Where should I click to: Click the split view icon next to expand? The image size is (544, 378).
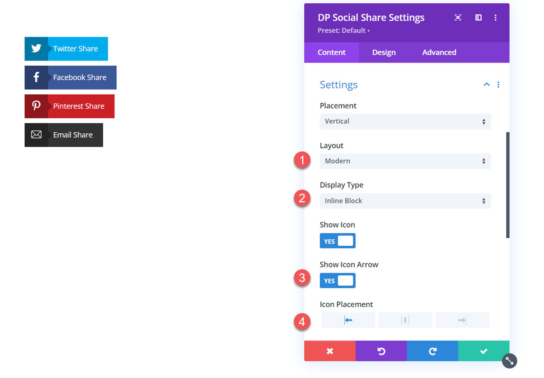[478, 18]
